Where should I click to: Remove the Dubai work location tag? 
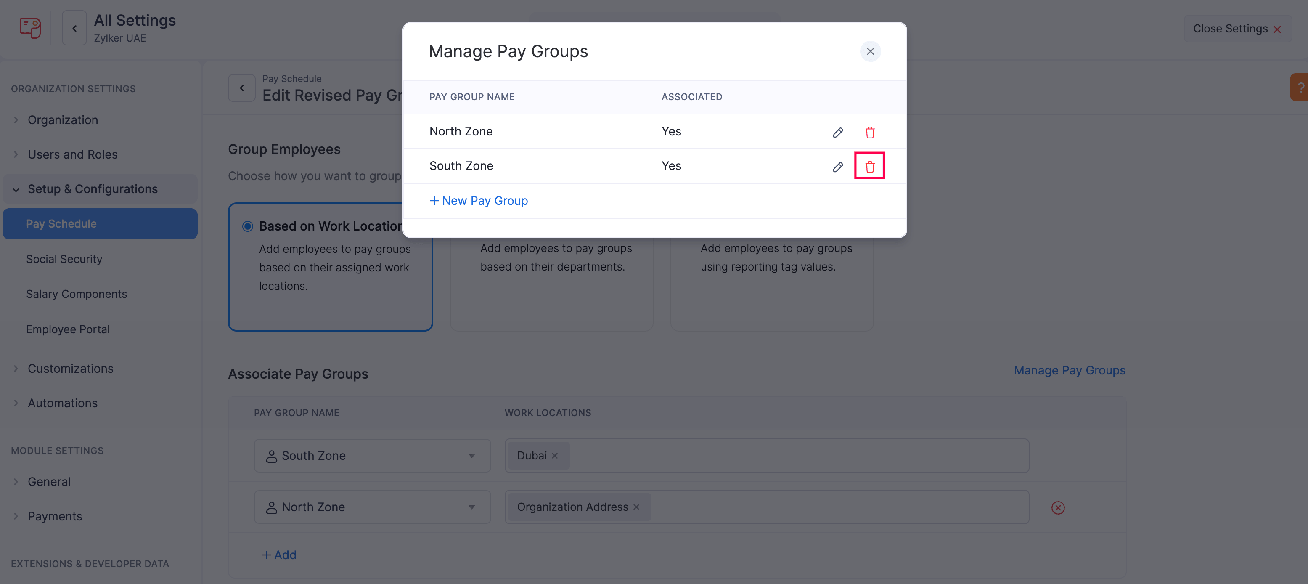tap(554, 456)
